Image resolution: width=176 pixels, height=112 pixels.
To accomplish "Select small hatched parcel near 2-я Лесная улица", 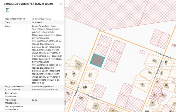I will (143, 52).
